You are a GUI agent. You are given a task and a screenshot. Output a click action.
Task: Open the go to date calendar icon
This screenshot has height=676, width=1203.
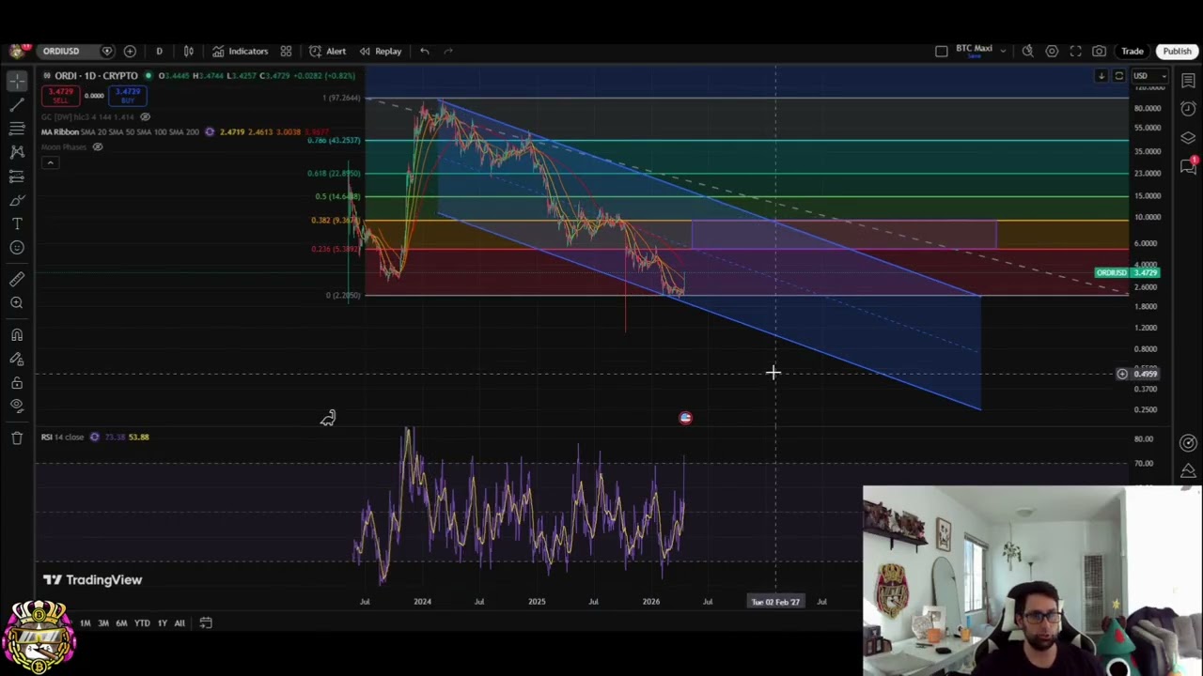[206, 623]
